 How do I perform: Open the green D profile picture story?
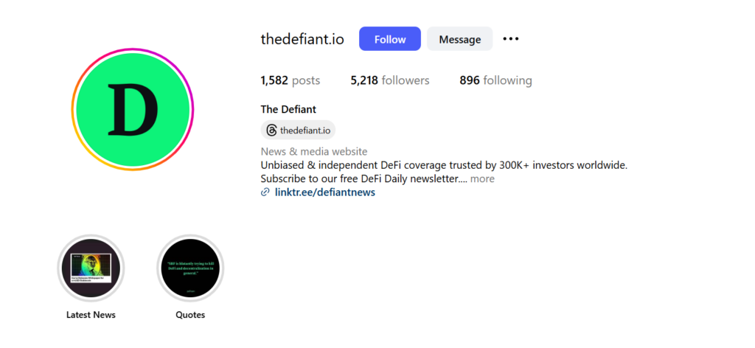pyautogui.click(x=133, y=109)
